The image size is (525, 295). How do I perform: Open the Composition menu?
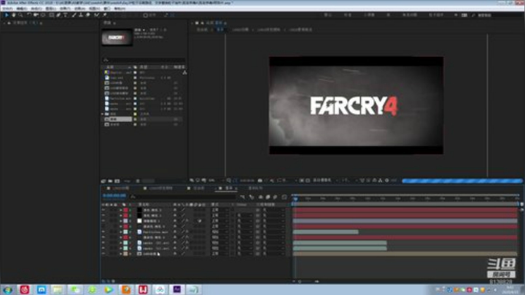point(36,8)
